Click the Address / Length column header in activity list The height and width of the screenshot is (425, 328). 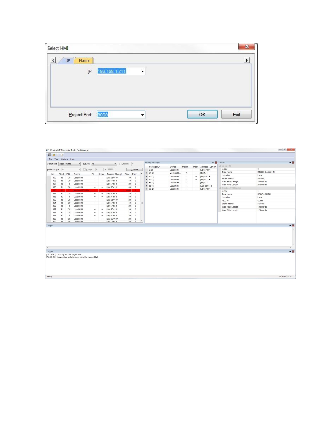coord(114,174)
